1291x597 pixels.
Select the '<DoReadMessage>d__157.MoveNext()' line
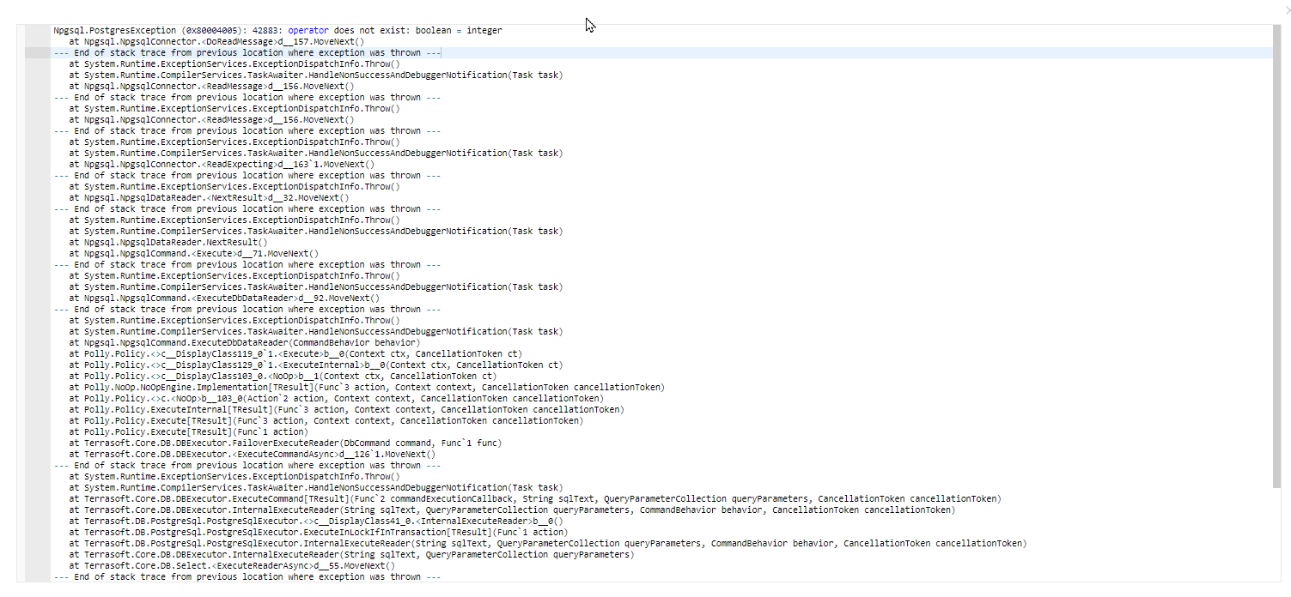click(x=216, y=41)
